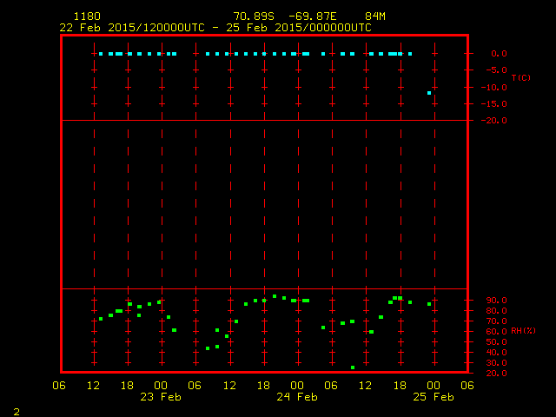Click the leftmost 06 hour label
The width and height of the screenshot is (556, 417).
[60, 386]
